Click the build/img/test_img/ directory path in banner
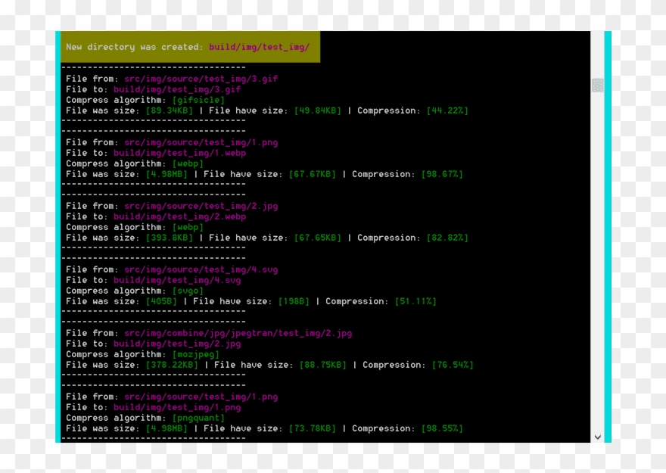The image size is (666, 473). [x=260, y=47]
